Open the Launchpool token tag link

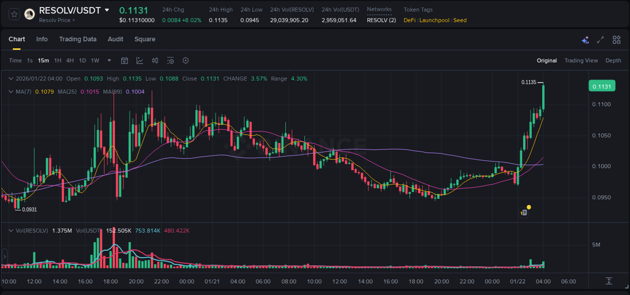pos(434,20)
